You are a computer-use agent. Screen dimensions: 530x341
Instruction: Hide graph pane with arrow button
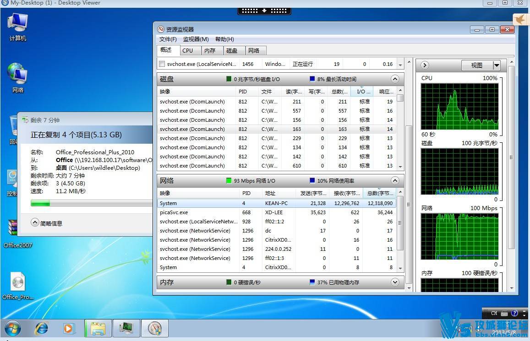(x=425, y=65)
